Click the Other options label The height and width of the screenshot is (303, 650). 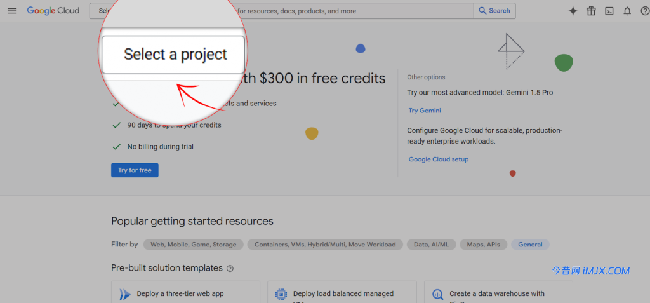coord(426,77)
